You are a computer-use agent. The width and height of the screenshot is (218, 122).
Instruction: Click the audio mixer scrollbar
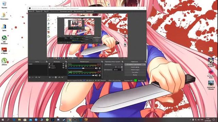(102, 71)
